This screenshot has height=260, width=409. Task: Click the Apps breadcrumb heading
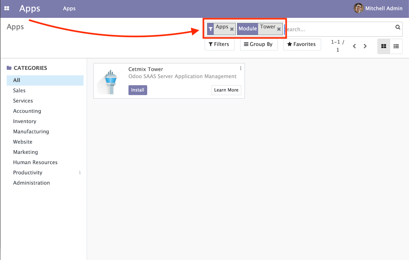(15, 27)
